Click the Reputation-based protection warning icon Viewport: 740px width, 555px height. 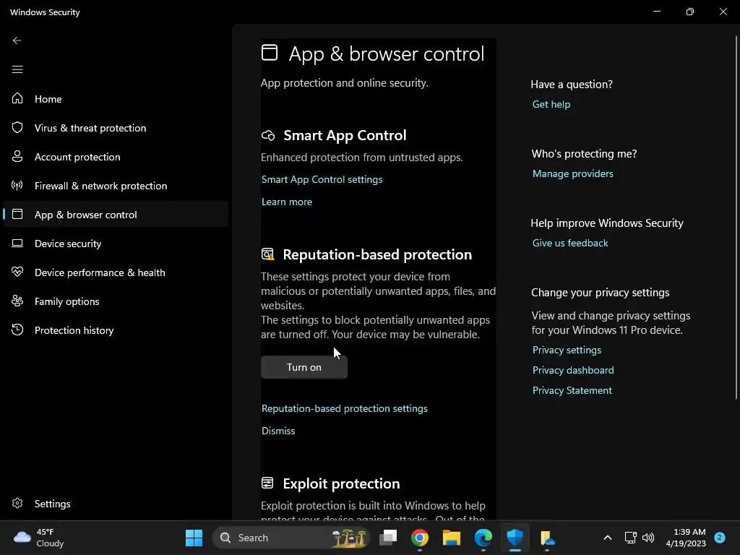pos(267,254)
